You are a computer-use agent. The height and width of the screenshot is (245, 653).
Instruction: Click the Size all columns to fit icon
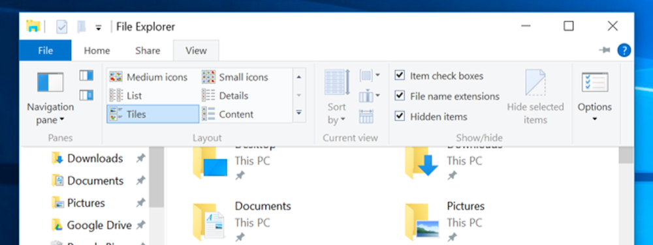coord(366,117)
